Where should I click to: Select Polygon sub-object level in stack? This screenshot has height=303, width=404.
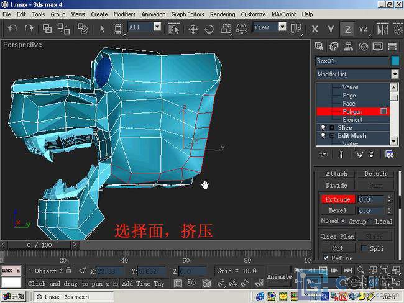[353, 112]
